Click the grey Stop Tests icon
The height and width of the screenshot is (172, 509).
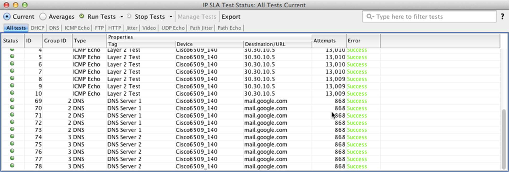click(x=129, y=16)
